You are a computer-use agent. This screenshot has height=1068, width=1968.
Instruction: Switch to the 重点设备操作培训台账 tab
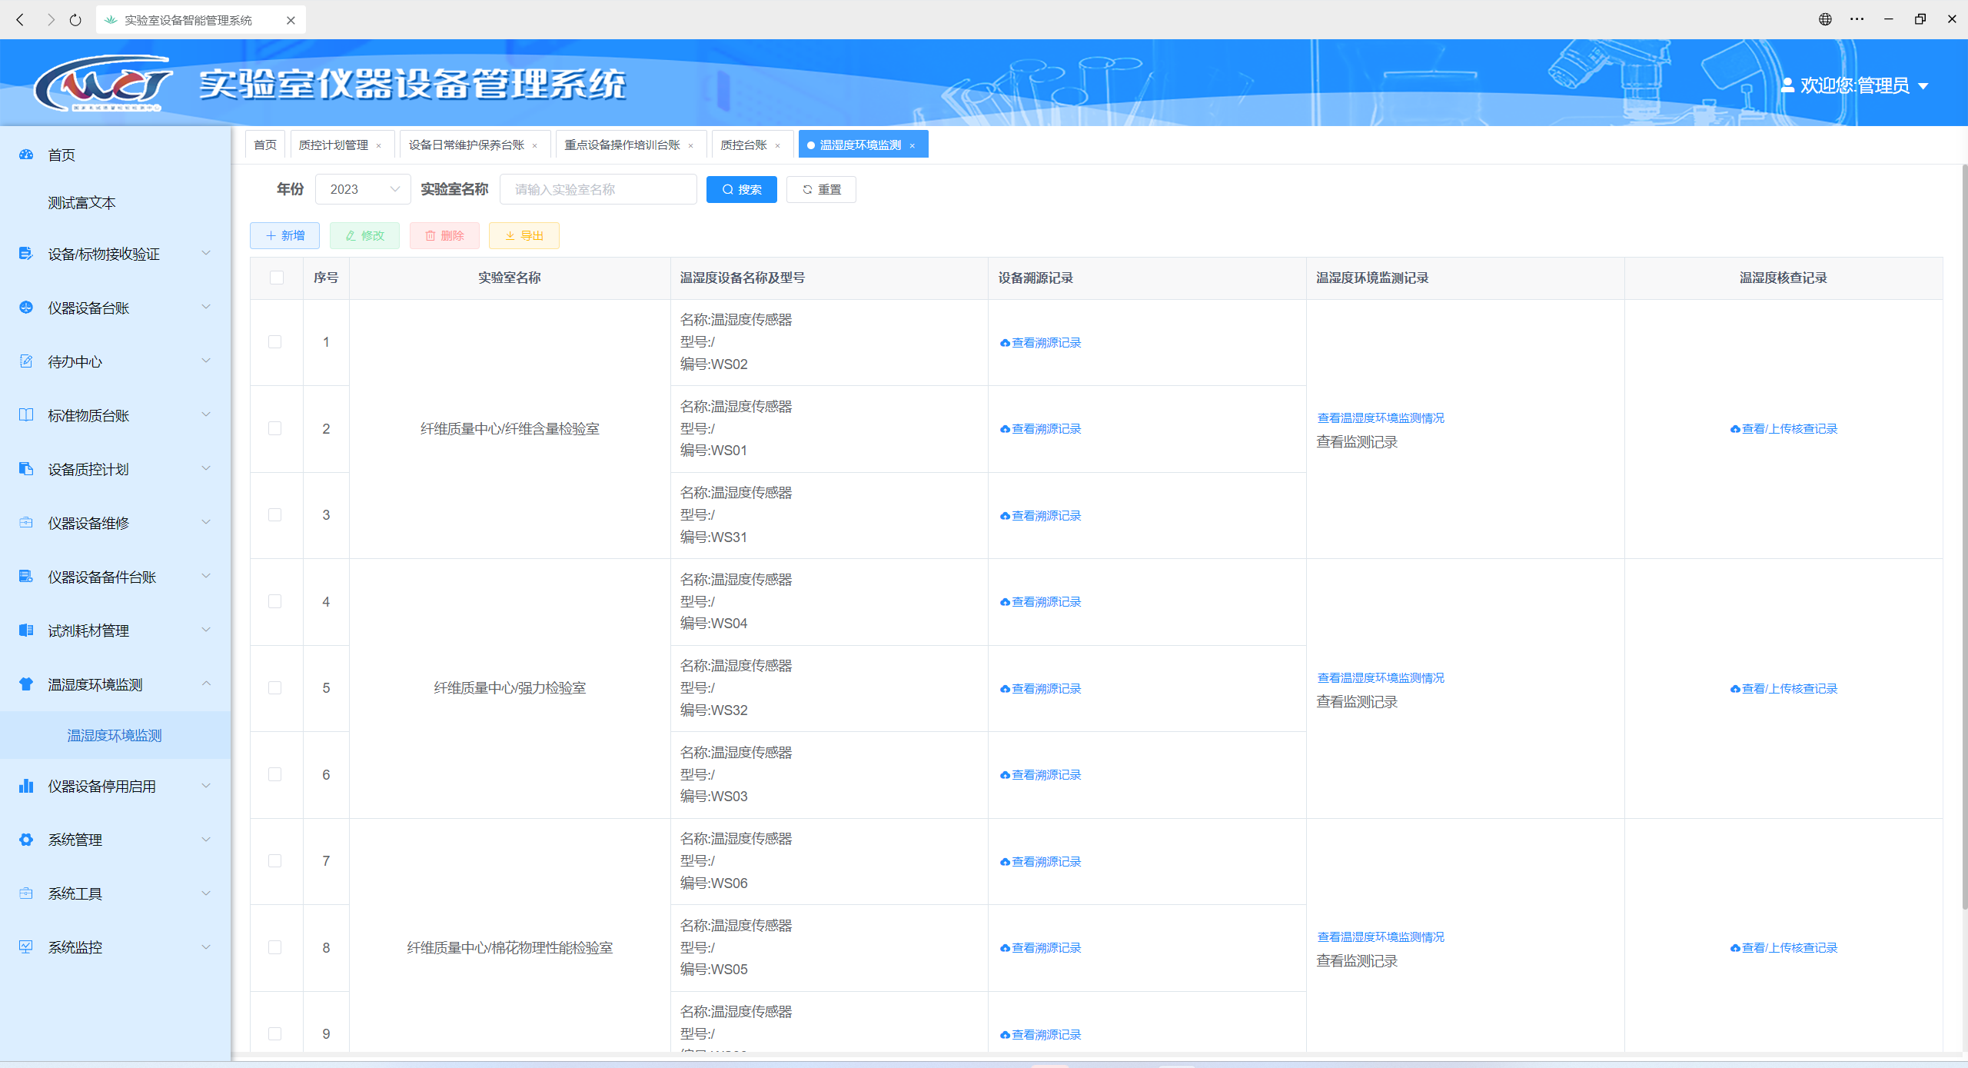(623, 145)
